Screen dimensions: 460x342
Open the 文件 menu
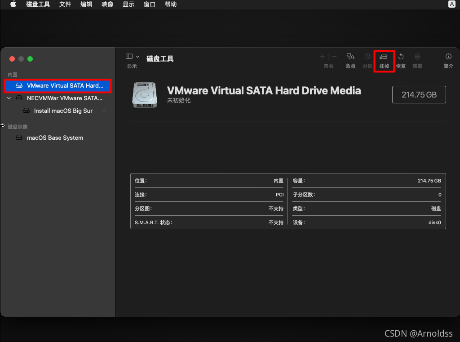coord(65,4)
